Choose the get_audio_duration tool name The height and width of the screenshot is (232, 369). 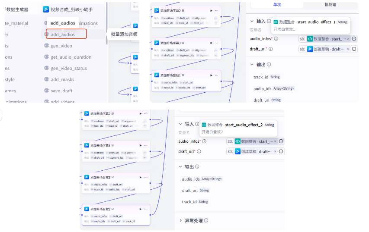pyautogui.click(x=71, y=57)
